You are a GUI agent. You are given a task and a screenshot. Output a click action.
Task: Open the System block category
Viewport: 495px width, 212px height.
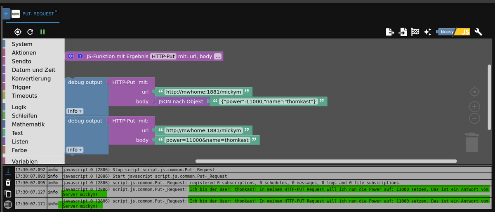[x=22, y=44]
